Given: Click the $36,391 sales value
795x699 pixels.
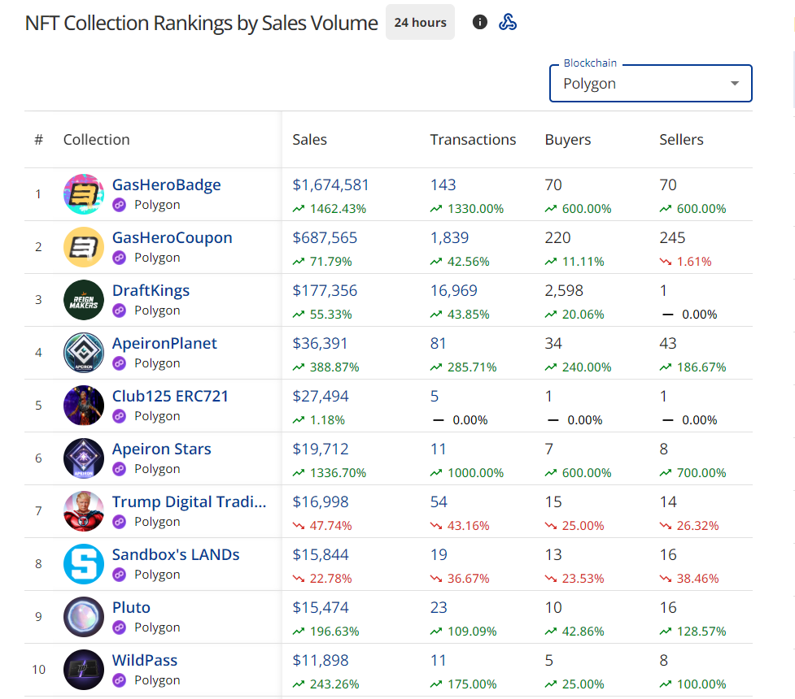Looking at the screenshot, I should click(x=320, y=344).
